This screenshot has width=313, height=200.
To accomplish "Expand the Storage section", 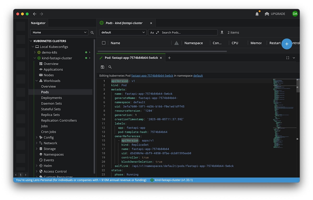I will pos(37,149).
